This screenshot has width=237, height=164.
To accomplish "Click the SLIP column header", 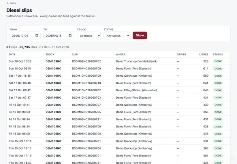I will coord(75,54).
